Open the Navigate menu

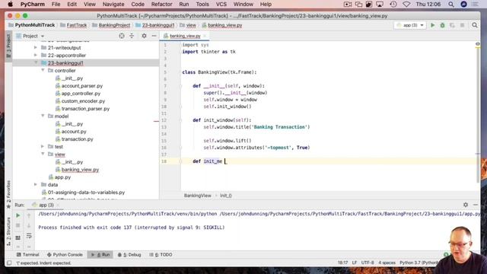click(113, 5)
